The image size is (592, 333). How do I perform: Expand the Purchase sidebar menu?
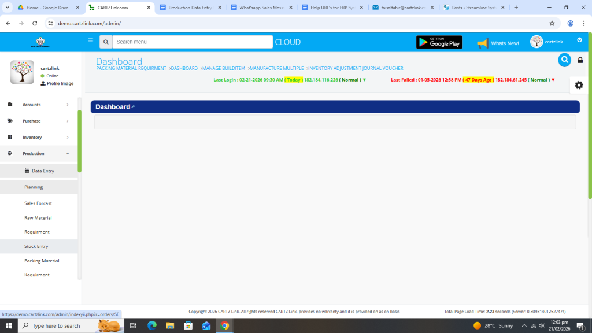[x=39, y=121]
